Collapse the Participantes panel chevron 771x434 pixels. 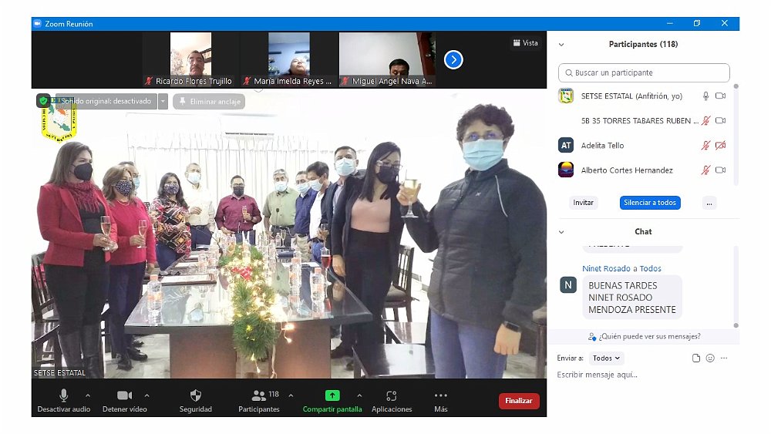click(561, 45)
